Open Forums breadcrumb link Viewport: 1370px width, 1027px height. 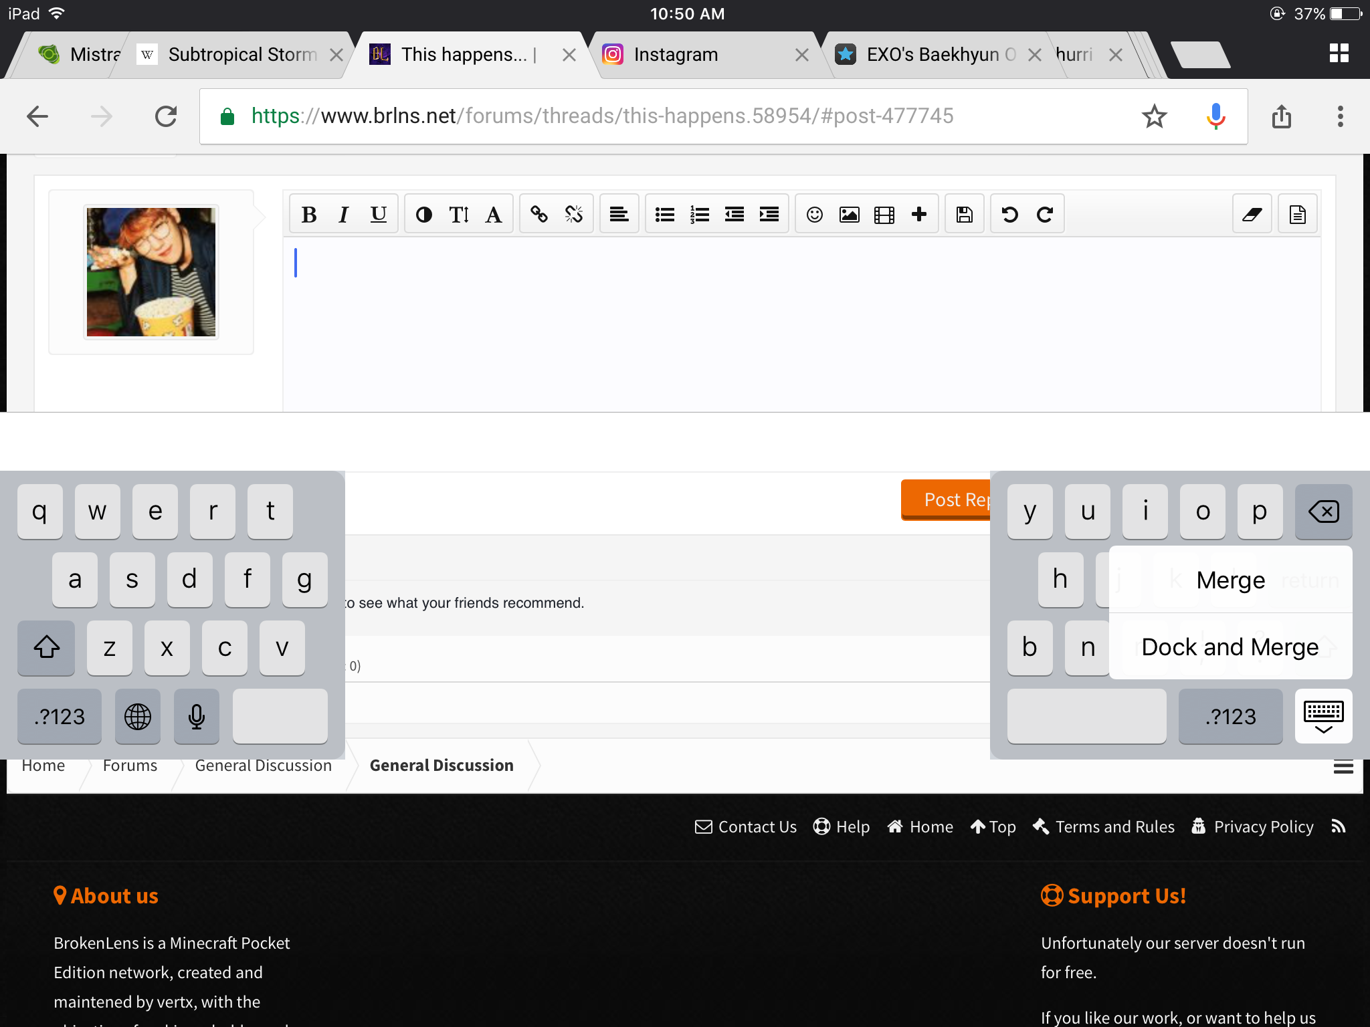tap(130, 766)
